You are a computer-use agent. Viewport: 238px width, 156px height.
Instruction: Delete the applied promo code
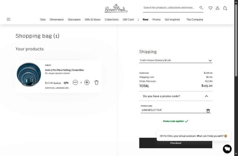click(208, 110)
